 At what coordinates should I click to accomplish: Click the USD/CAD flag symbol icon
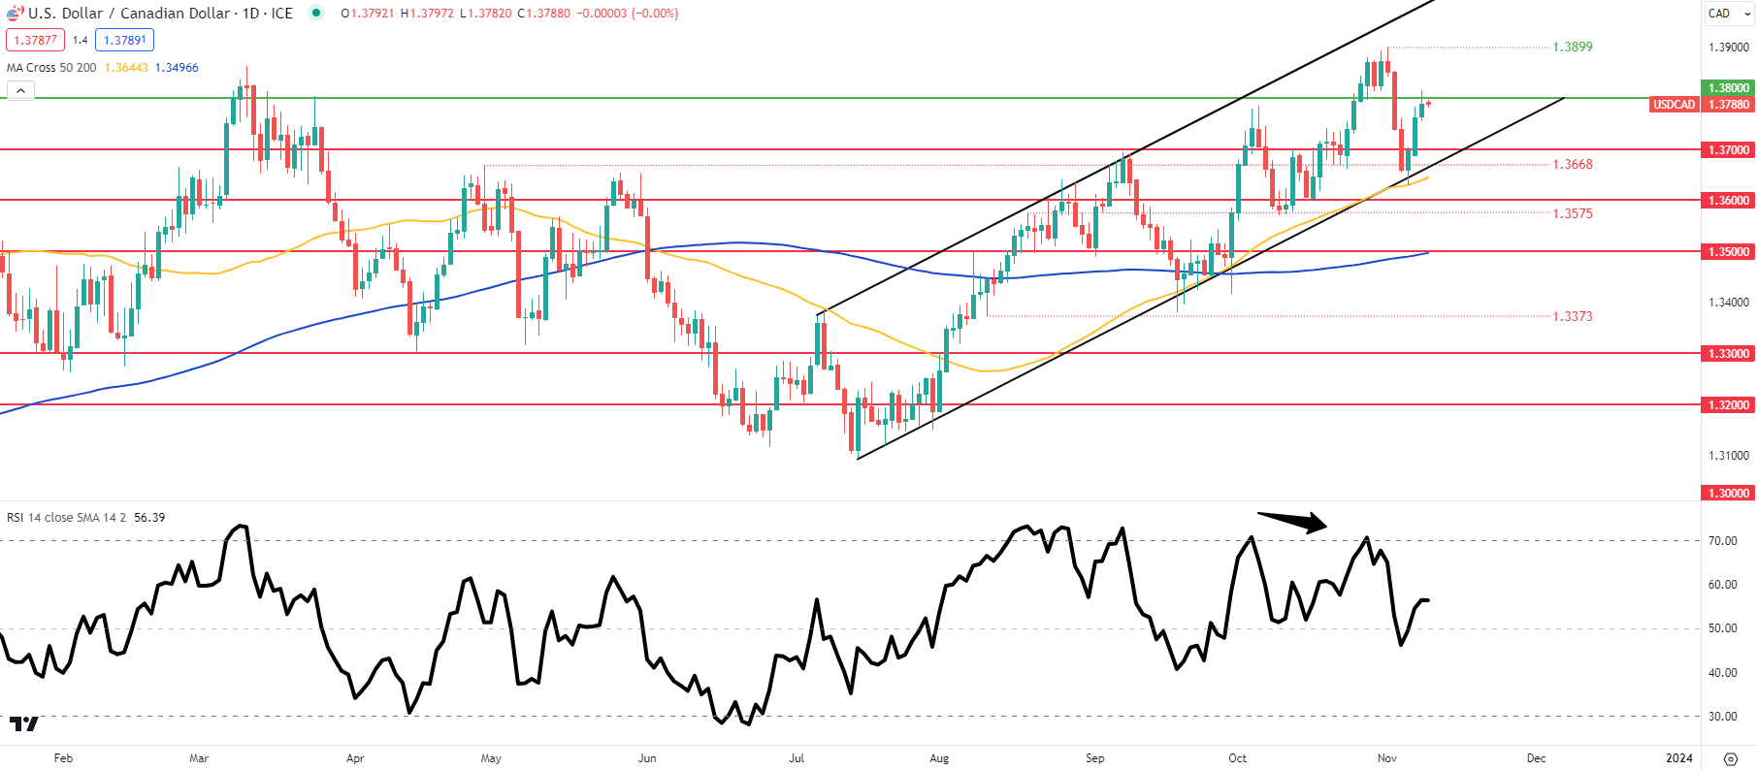pyautogui.click(x=15, y=13)
